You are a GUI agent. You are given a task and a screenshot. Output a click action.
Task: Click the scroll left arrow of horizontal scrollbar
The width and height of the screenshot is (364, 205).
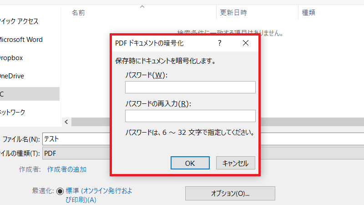(x=66, y=122)
